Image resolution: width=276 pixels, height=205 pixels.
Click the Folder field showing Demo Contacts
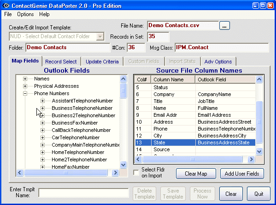[68, 47]
